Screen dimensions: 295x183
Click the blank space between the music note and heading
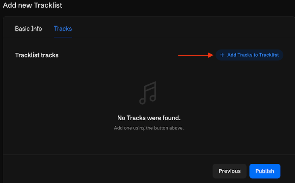click(x=149, y=109)
